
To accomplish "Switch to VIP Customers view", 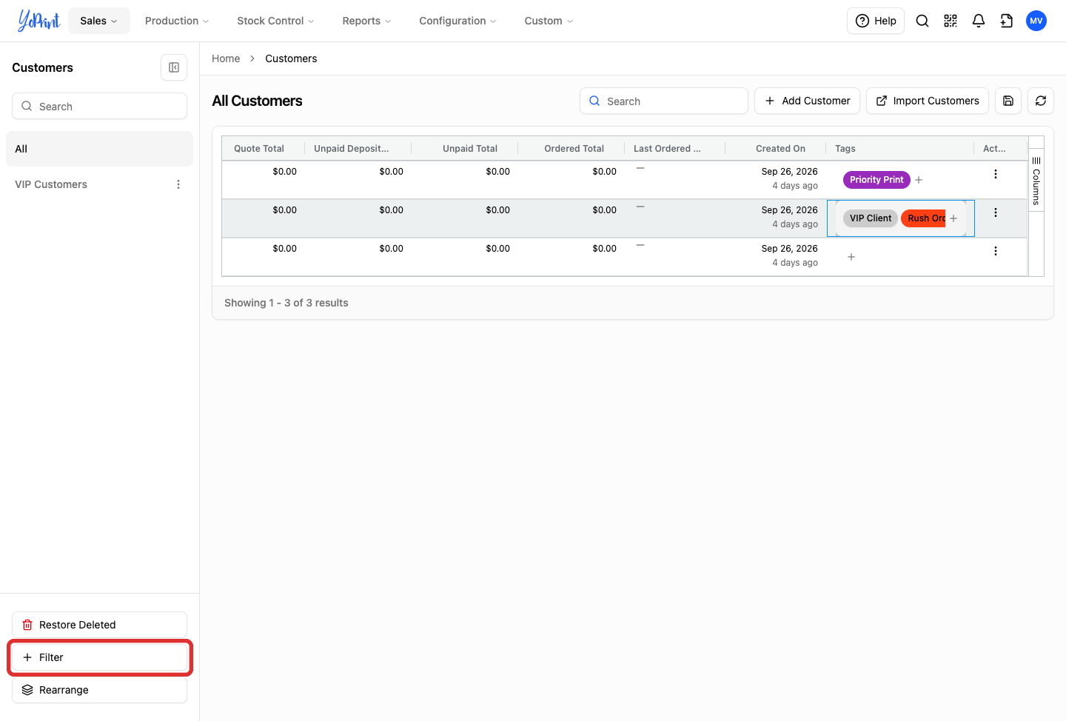I will pos(51,184).
